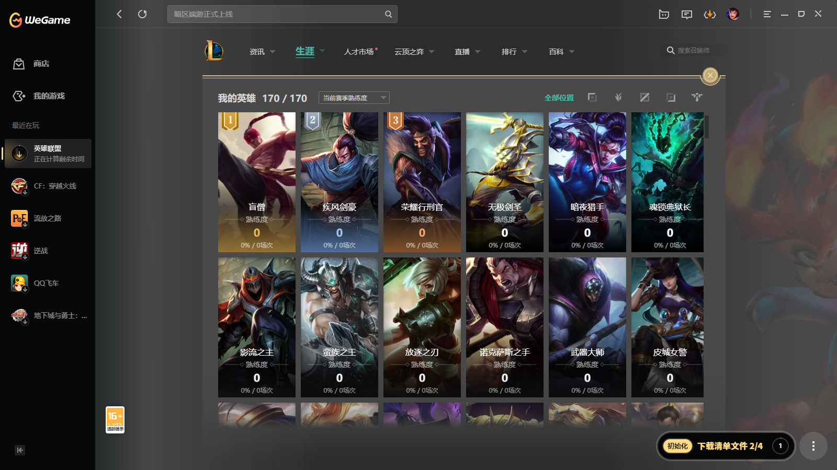837x470 pixels.
Task: Open the 武器大师 hero card
Action: [587, 327]
